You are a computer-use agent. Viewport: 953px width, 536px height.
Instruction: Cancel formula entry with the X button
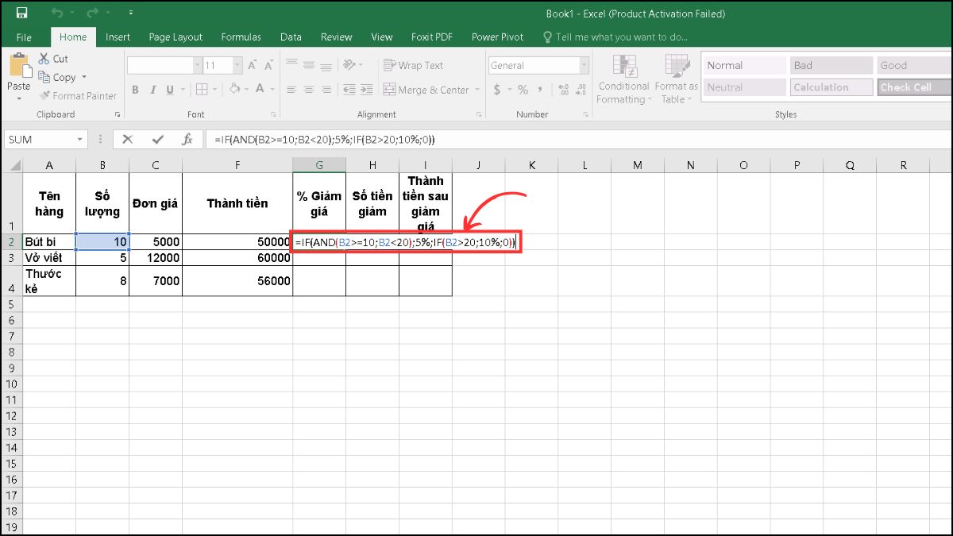coord(128,139)
